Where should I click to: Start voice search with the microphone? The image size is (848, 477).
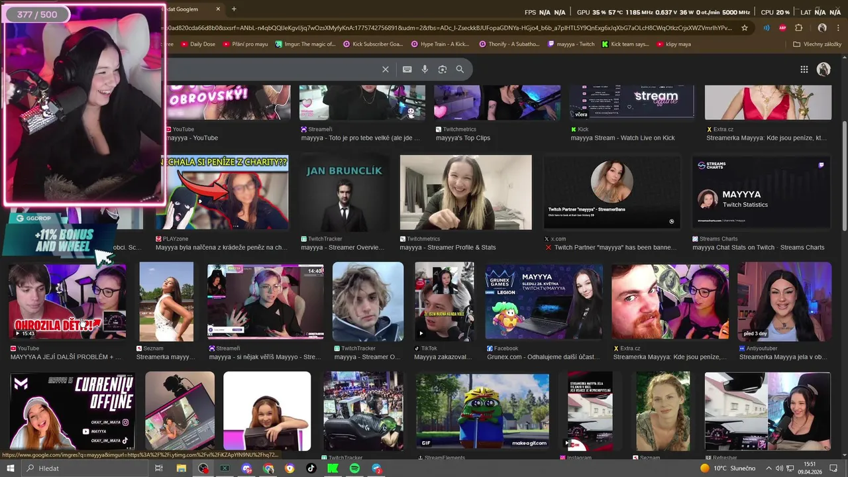point(425,70)
